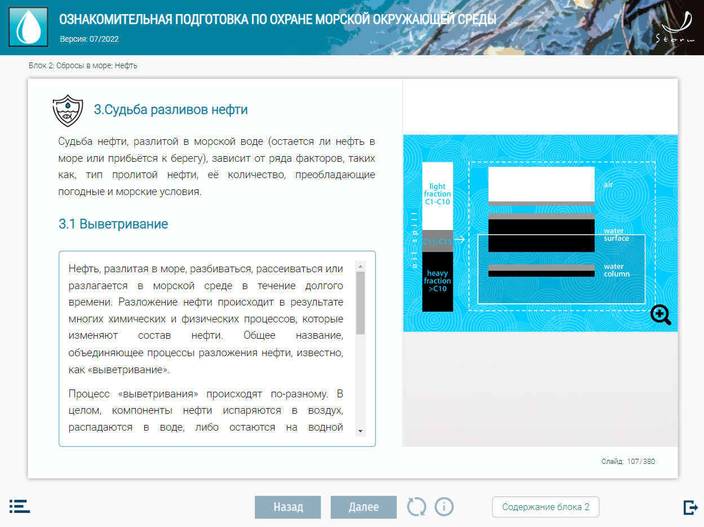Click the 'C11-C15' label in diagram
Viewport: 704px width, 527px height.
(x=437, y=241)
